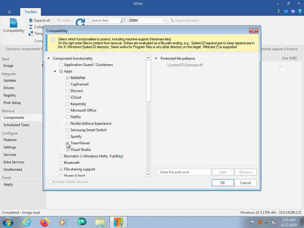The width and height of the screenshot is (304, 228).
Task: Click Cancel in Compatibility dialog
Action: click(x=246, y=183)
